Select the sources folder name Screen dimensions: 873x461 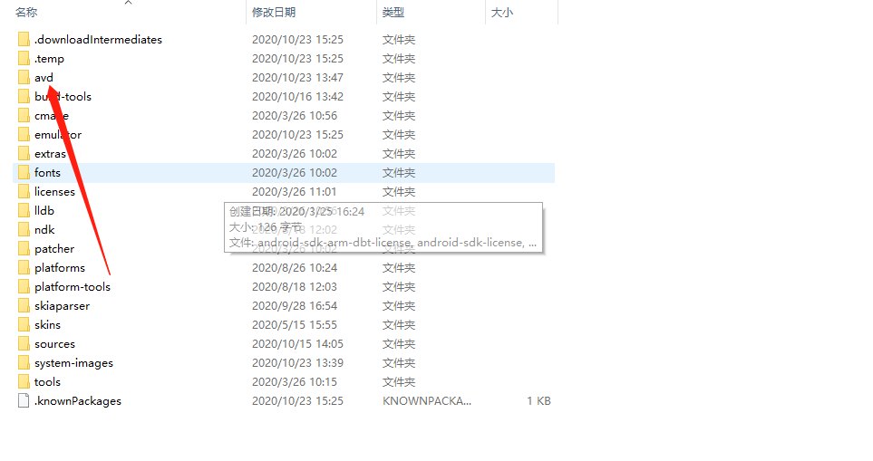point(54,344)
